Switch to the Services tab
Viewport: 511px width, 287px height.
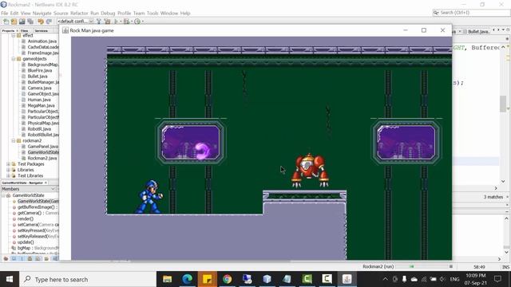pyautogui.click(x=42, y=30)
